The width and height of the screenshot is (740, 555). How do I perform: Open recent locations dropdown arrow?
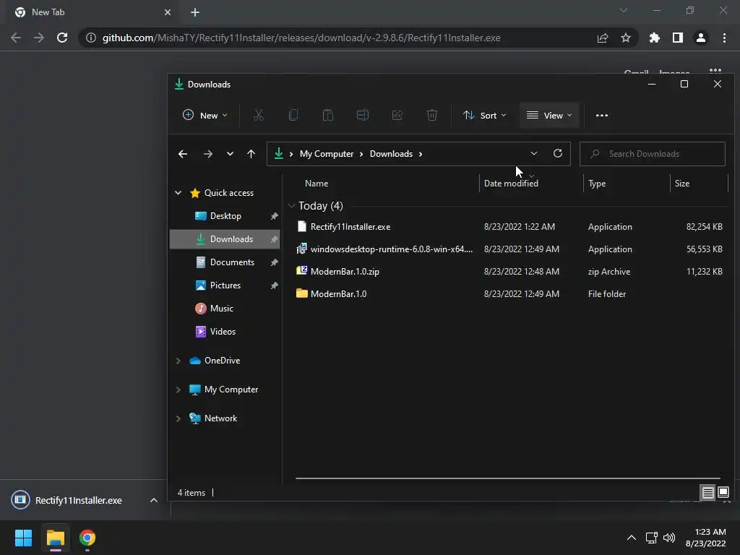(x=230, y=154)
